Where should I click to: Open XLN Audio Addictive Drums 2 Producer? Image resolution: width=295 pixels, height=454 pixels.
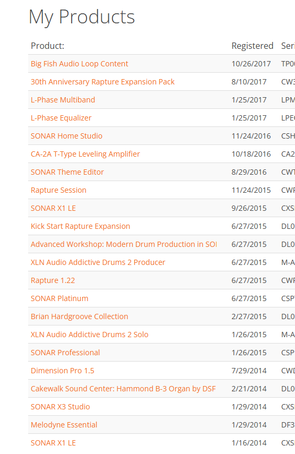[98, 262]
